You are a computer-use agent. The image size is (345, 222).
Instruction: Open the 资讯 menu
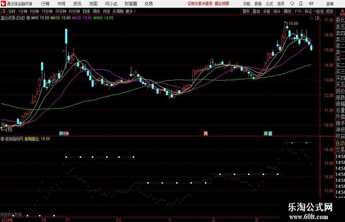[x=77, y=4]
